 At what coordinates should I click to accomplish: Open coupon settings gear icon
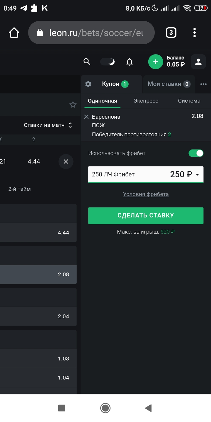pyautogui.click(x=88, y=84)
